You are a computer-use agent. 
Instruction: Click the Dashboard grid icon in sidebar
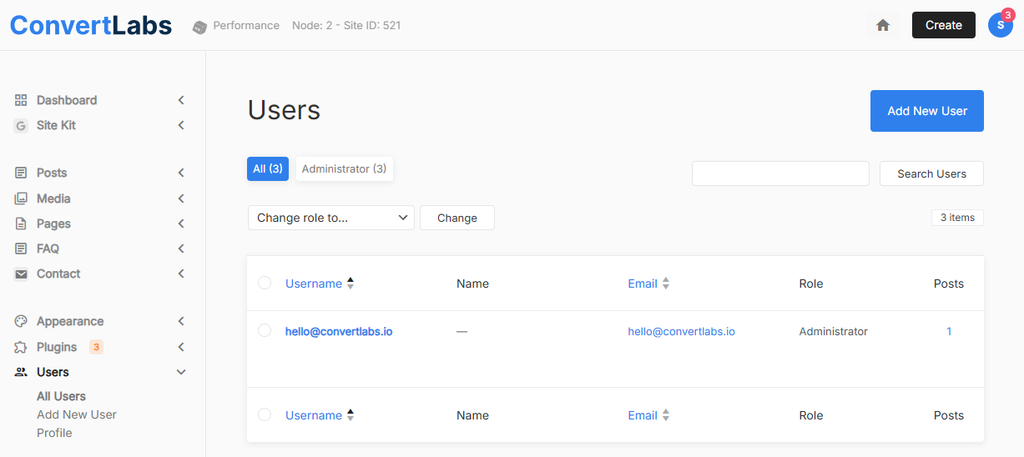click(21, 100)
